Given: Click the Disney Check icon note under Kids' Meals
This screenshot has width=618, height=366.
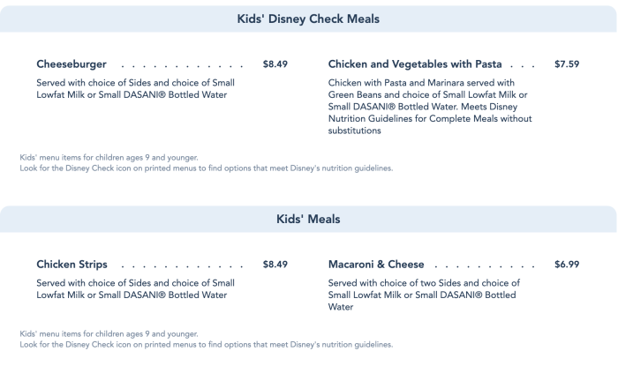Looking at the screenshot, I should [x=206, y=345].
